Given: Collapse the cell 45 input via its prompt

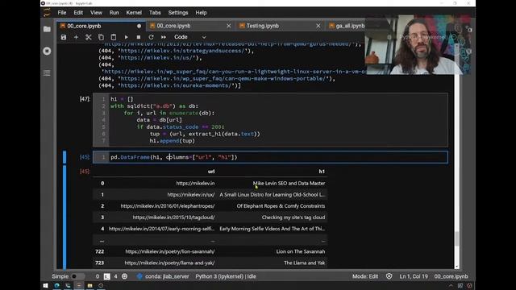Looking at the screenshot, I should coord(85,157).
